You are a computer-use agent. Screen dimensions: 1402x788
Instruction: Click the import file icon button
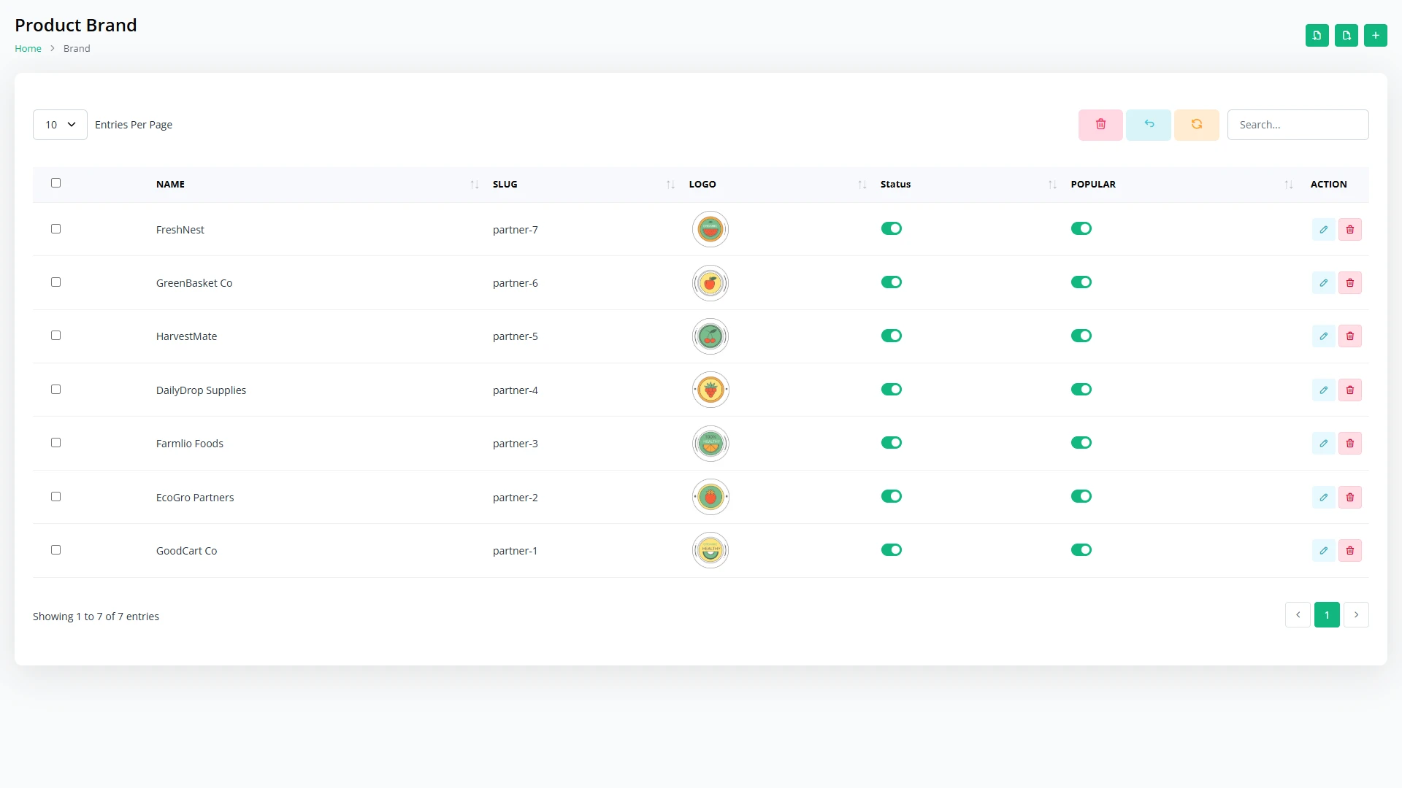pos(1317,35)
